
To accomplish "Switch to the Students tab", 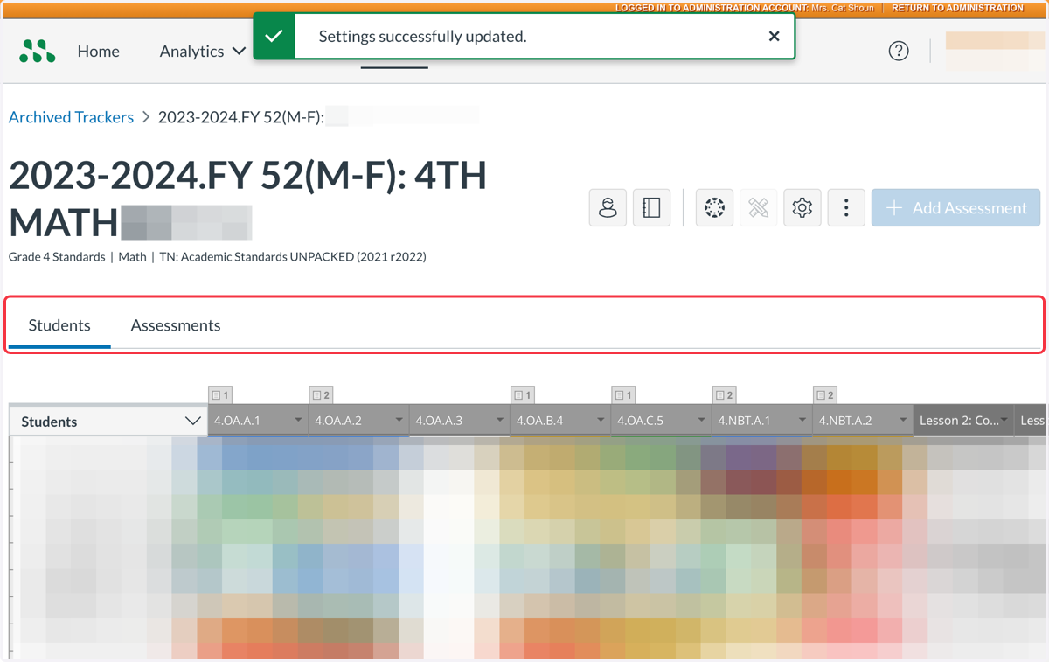I will pos(59,325).
